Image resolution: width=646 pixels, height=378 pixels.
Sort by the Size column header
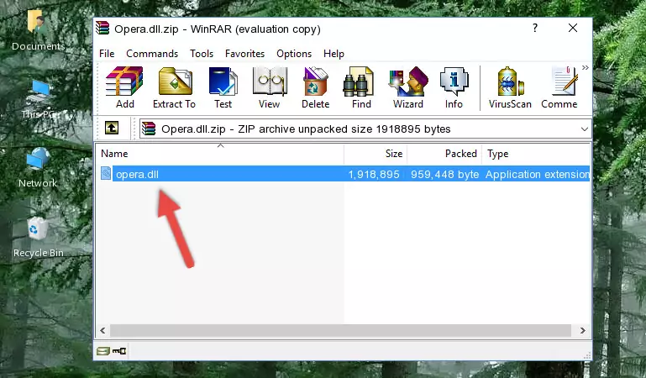coord(376,154)
